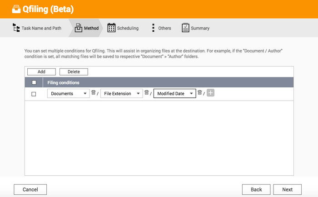Remove Modified Date condition with trash icon
Viewport: 318px width, 197px height.
click(200, 92)
